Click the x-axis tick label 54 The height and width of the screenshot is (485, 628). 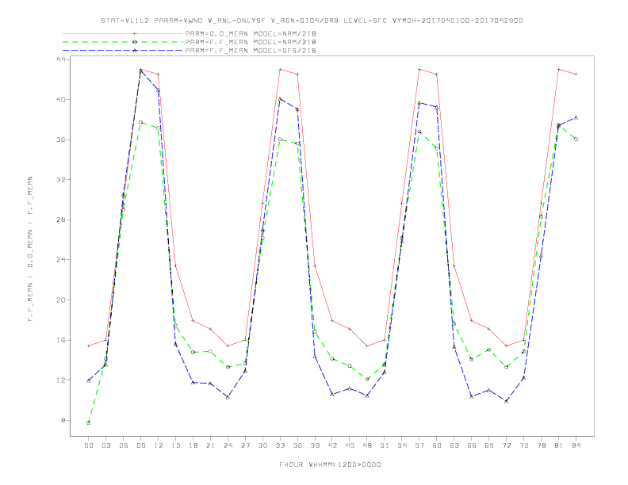point(402,445)
